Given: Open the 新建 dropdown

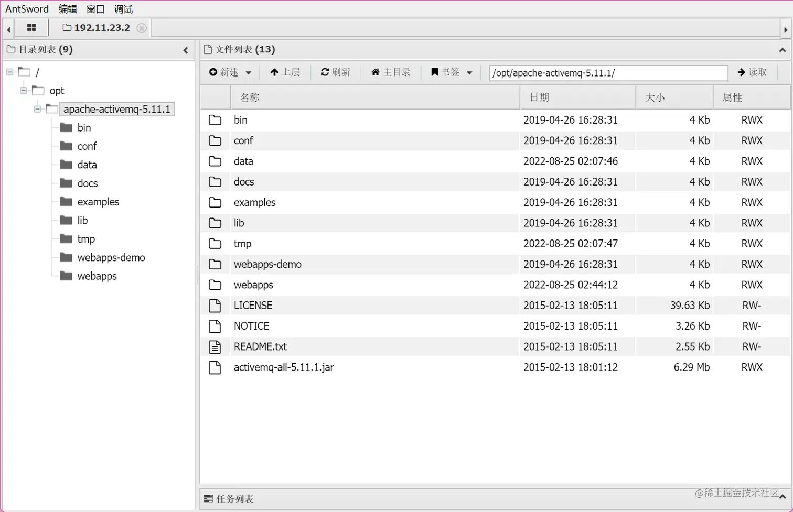Looking at the screenshot, I should pos(230,72).
